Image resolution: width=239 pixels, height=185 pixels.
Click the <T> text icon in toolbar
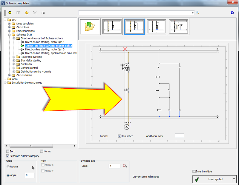pos(43,13)
